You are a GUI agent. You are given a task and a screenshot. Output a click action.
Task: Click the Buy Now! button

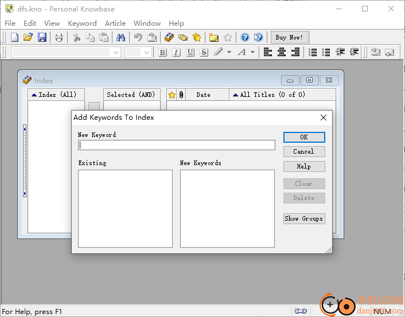tap(289, 37)
